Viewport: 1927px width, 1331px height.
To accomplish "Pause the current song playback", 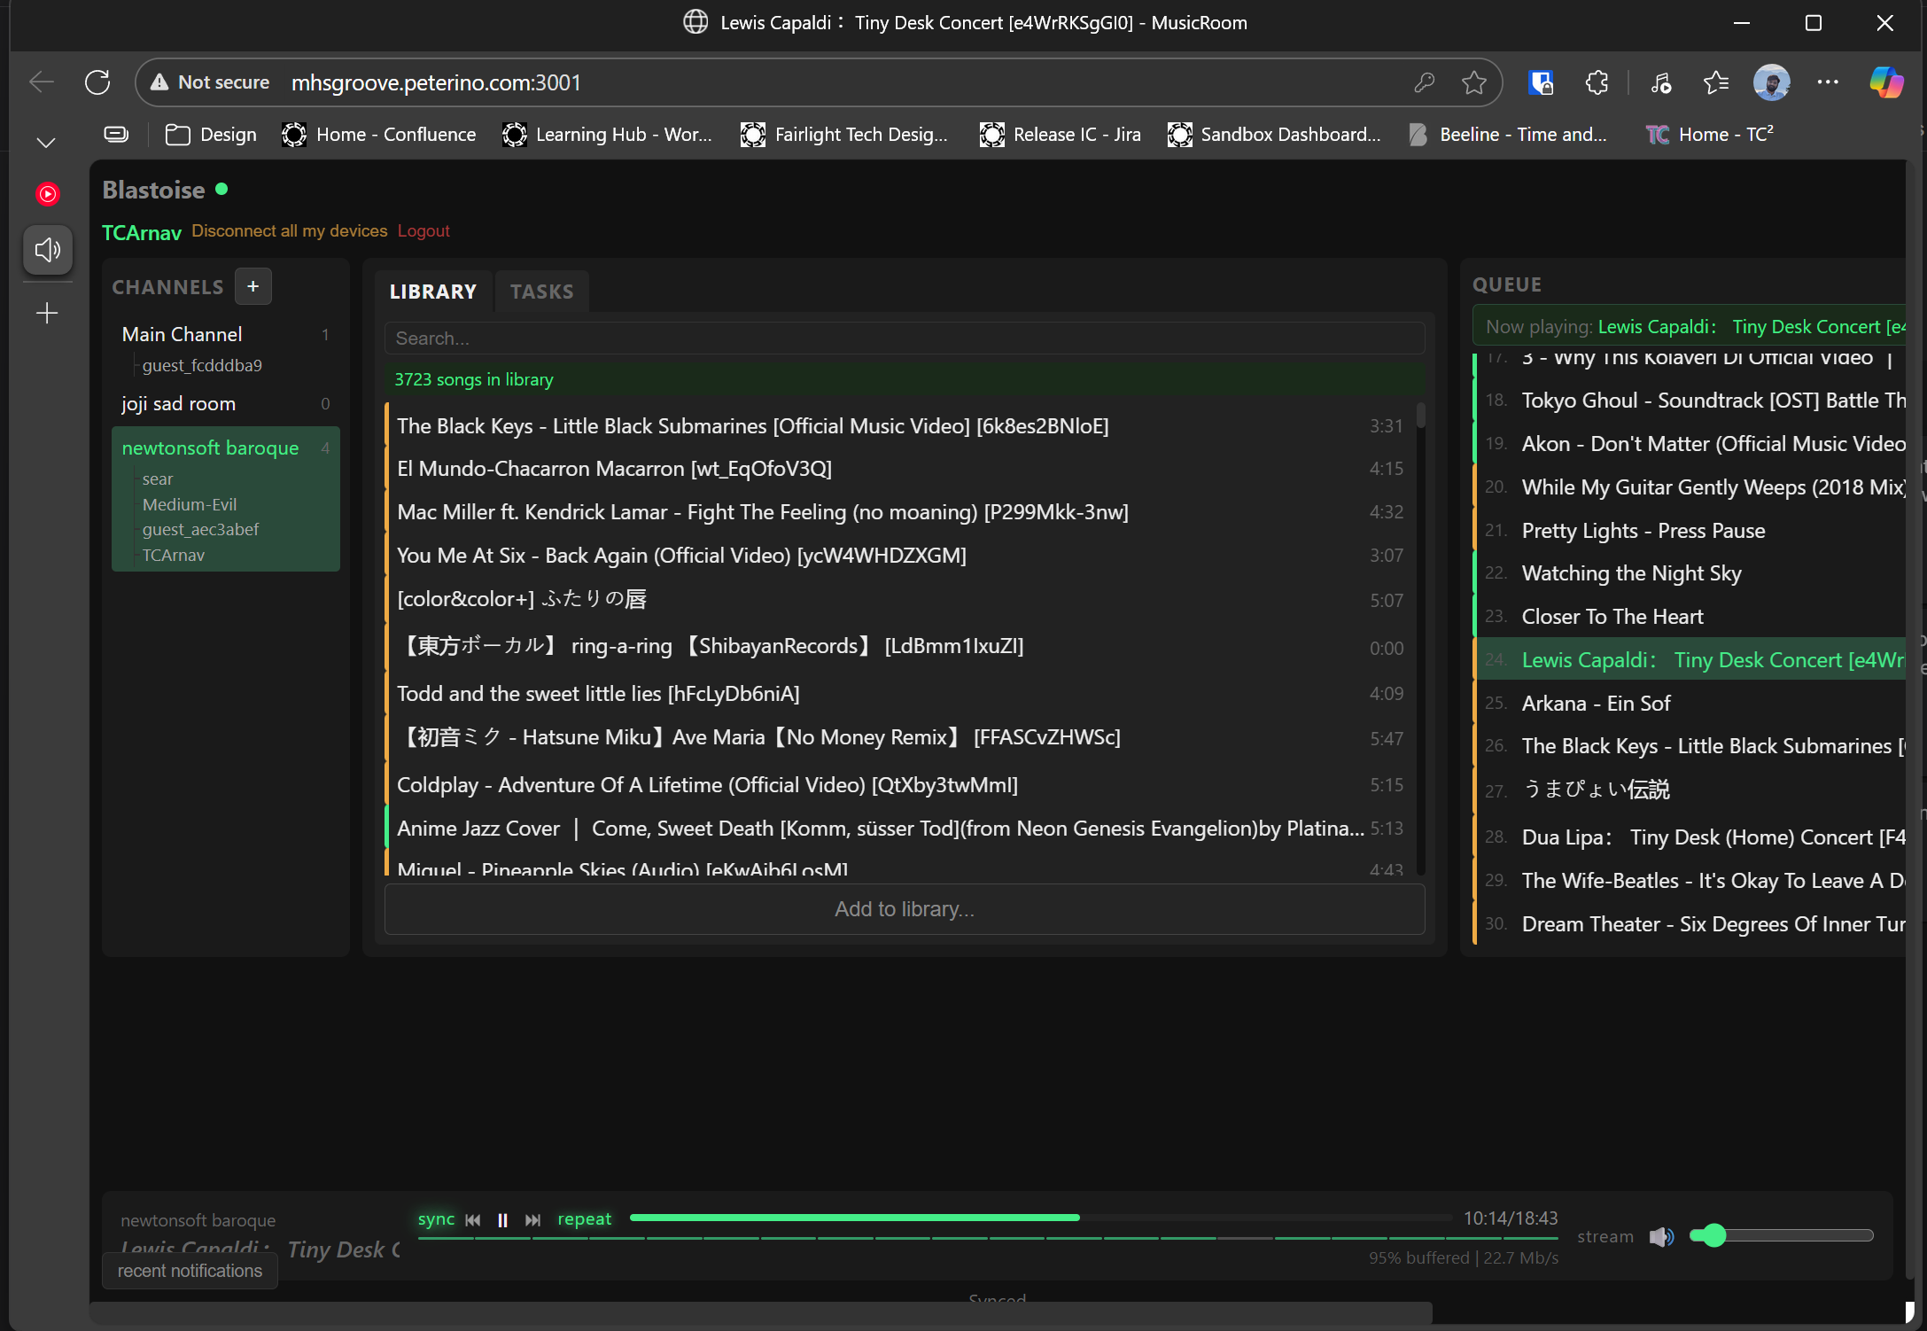I will tap(502, 1220).
